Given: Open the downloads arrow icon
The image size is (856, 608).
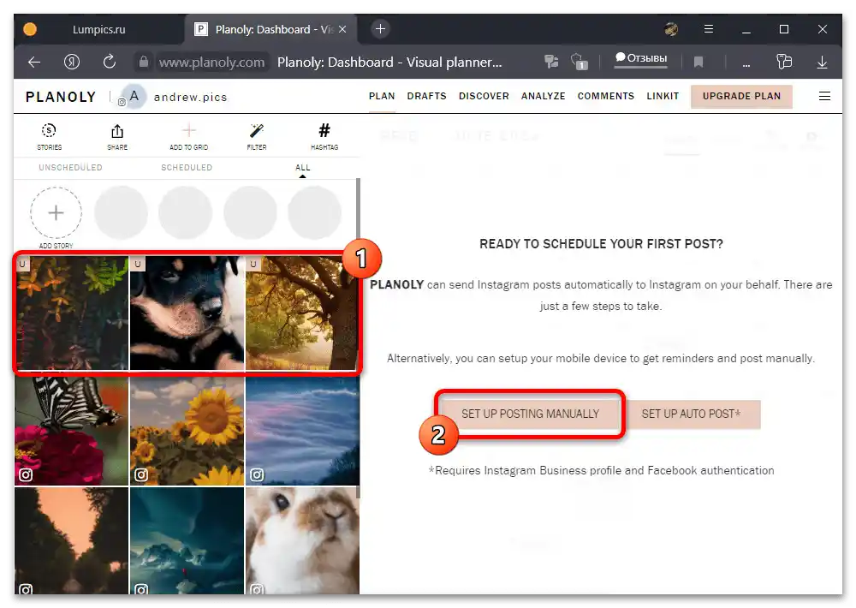Looking at the screenshot, I should click(x=822, y=63).
